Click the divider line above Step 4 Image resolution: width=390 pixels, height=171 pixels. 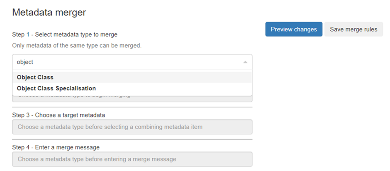coord(132,139)
